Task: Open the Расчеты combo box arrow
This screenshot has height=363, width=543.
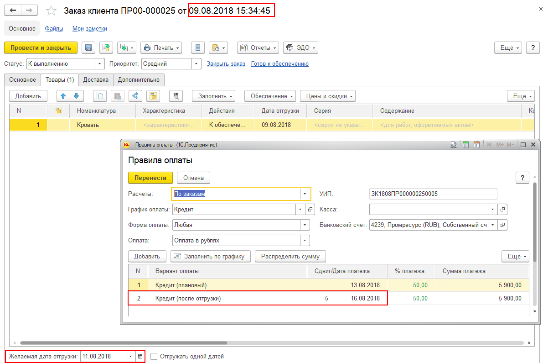Action: pos(305,194)
